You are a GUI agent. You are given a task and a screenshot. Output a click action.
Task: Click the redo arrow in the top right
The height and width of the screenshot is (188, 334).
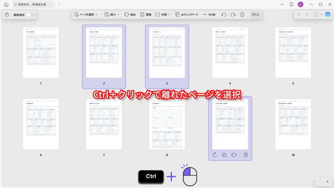click(x=307, y=14)
